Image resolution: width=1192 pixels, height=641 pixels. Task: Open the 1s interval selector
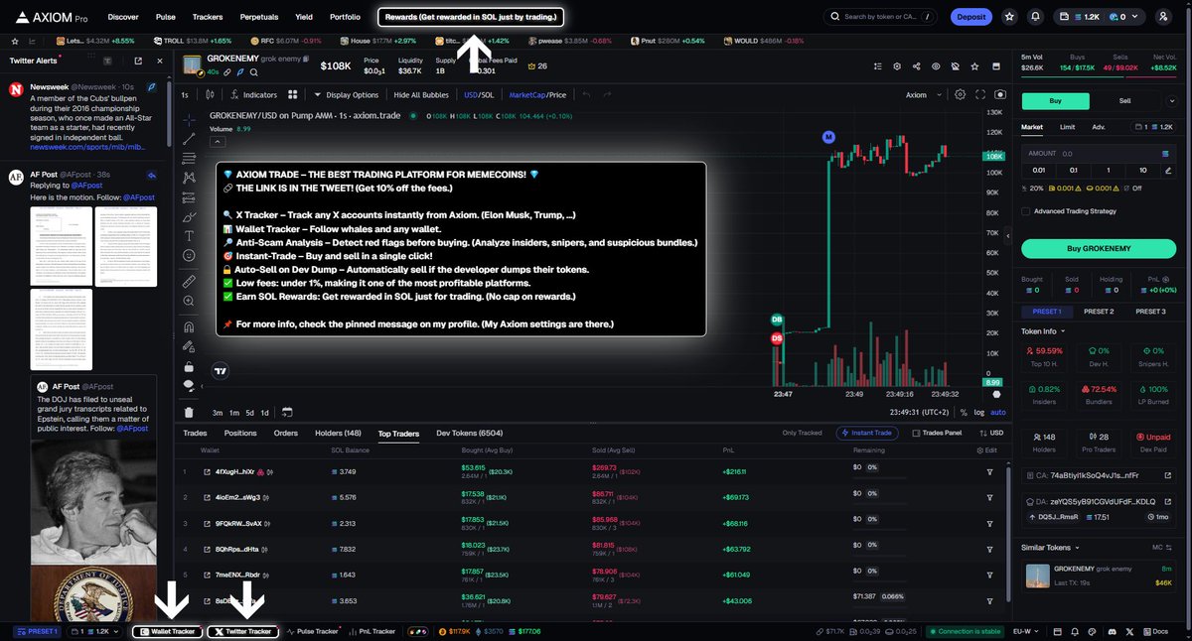point(185,95)
